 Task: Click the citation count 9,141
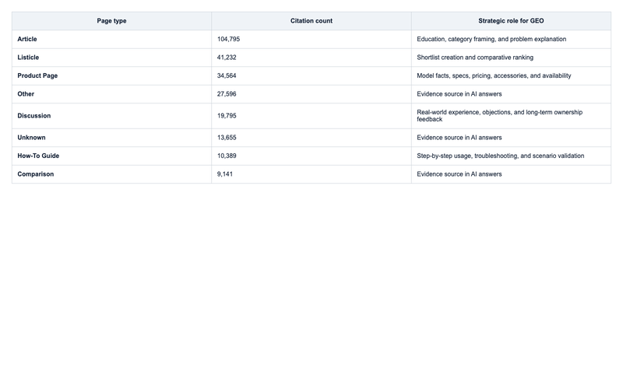[225, 174]
